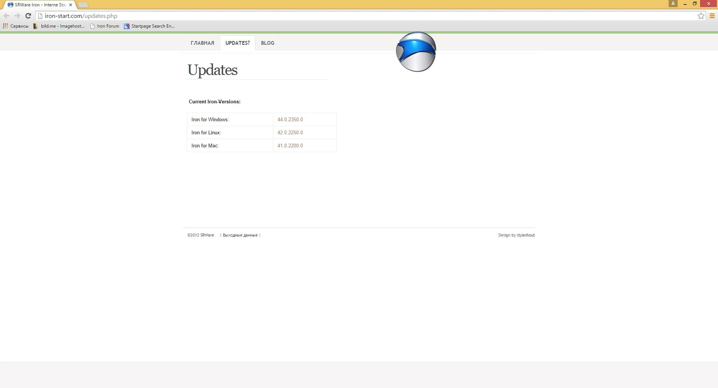Screen dimensions: 718x388
Task: Click the Iron for Mac label
Action: (x=205, y=145)
